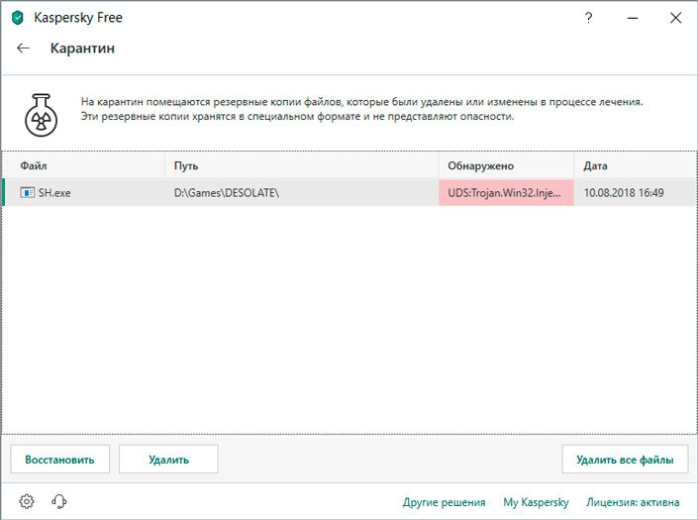Click the Восстановить button
This screenshot has width=698, height=520.
coord(60,459)
